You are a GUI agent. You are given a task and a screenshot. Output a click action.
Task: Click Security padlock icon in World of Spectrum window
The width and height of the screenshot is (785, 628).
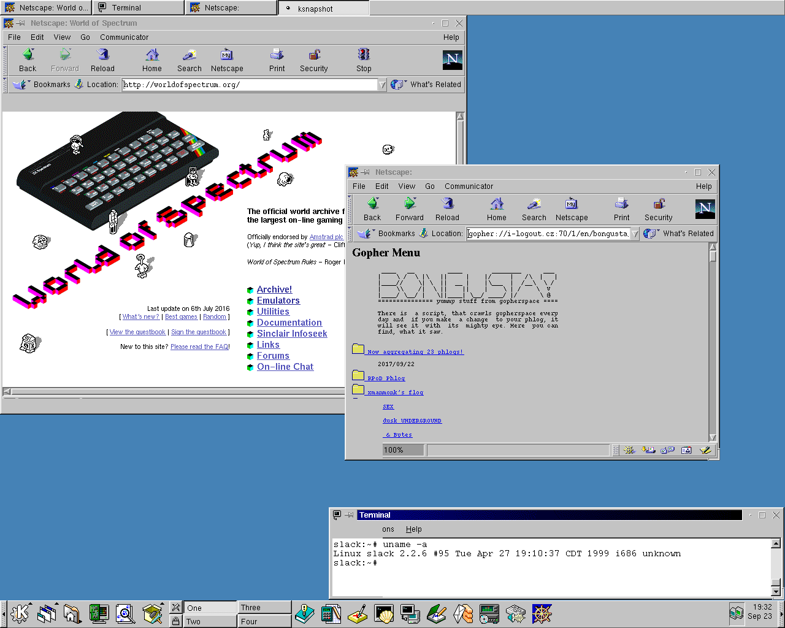314,55
